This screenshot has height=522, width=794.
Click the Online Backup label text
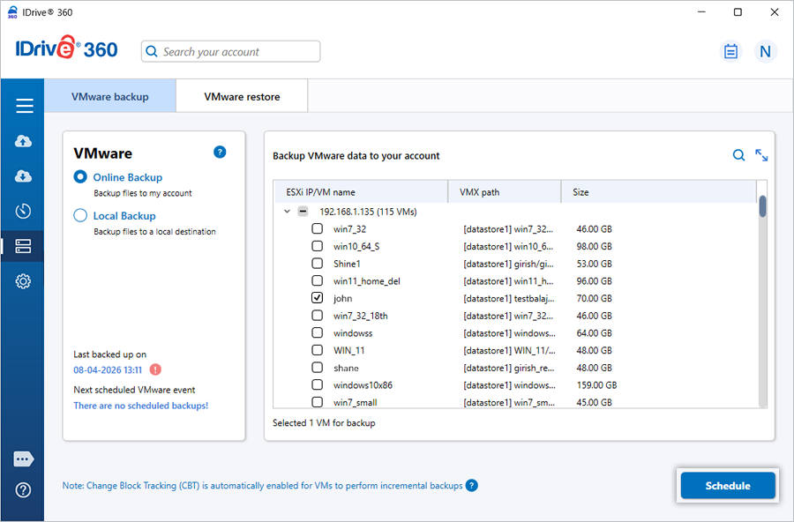tap(128, 177)
